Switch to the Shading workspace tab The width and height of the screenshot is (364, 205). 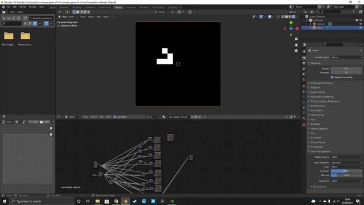click(x=118, y=7)
